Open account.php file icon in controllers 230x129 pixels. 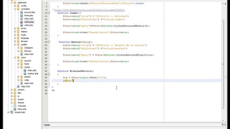point(22,12)
